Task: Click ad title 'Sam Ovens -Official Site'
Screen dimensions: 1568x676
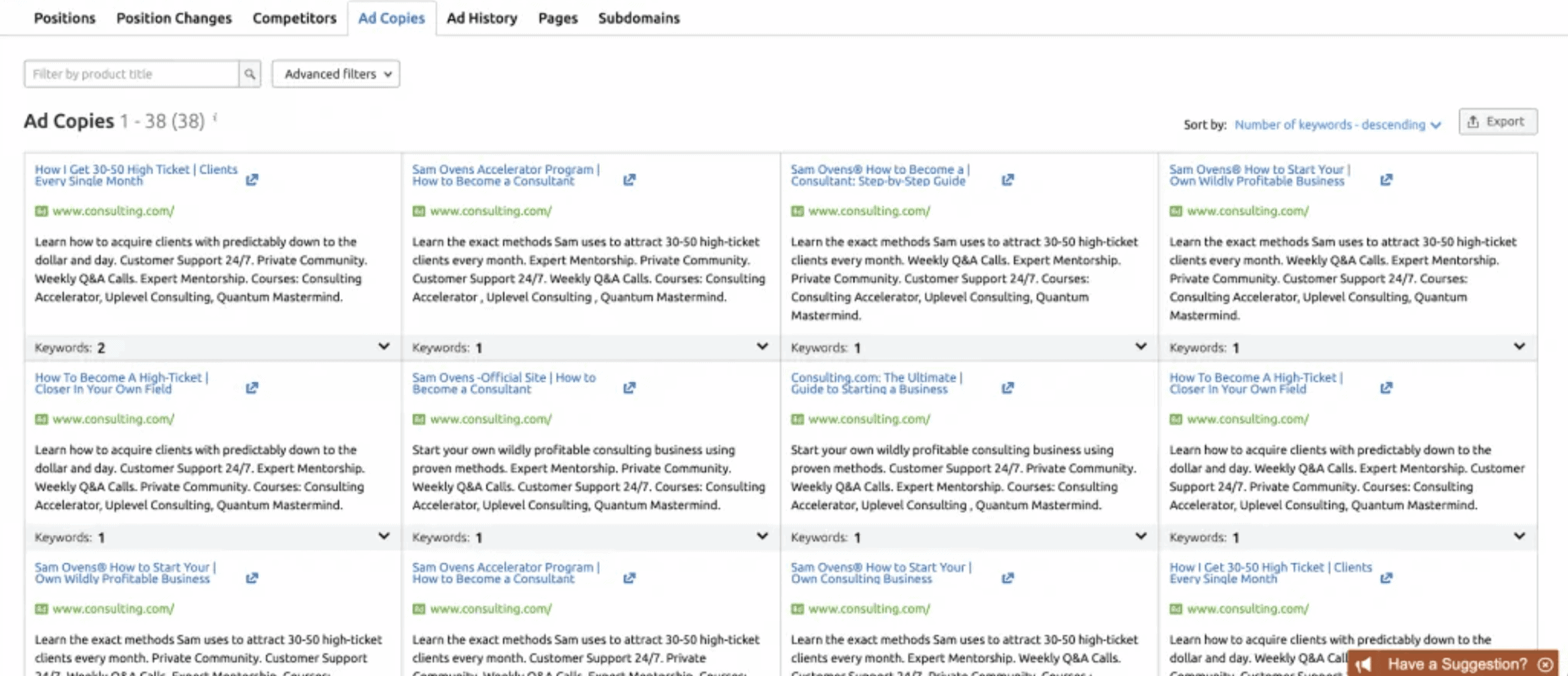Action: tap(504, 383)
